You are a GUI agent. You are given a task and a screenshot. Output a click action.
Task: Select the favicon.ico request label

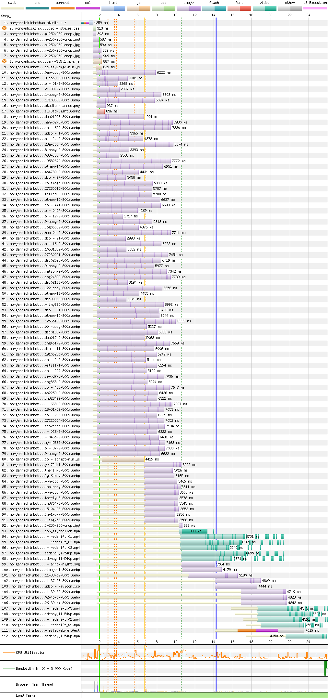tap(41, 587)
